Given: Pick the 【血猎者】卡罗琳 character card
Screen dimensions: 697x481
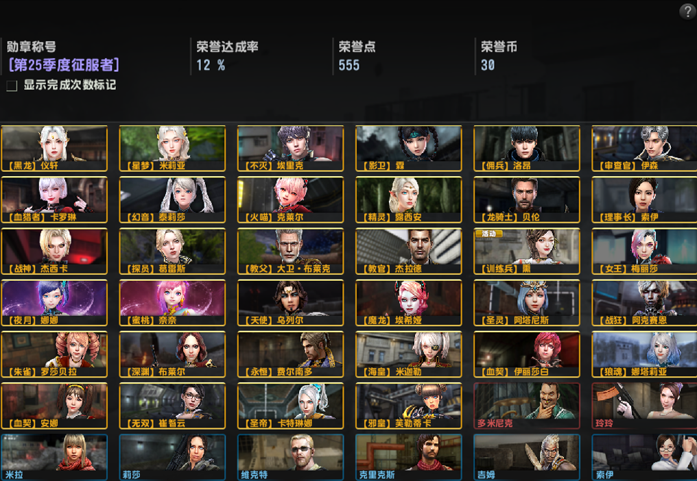Looking at the screenshot, I should [x=54, y=200].
